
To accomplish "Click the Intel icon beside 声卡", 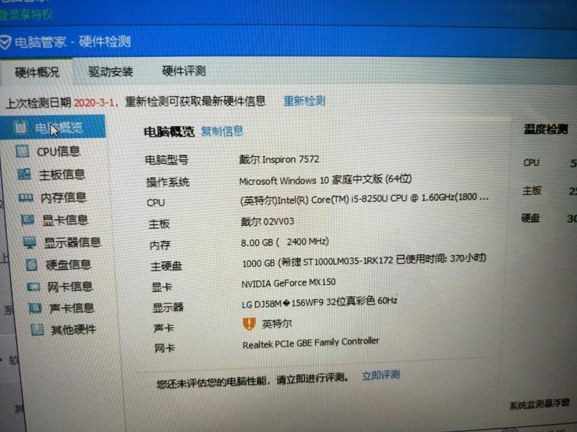I will [x=249, y=323].
